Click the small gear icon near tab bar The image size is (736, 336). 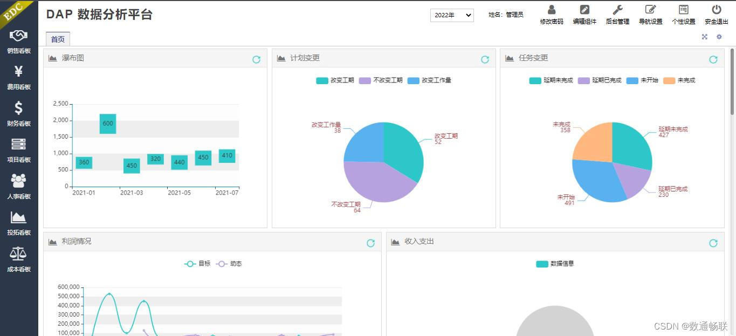[719, 37]
